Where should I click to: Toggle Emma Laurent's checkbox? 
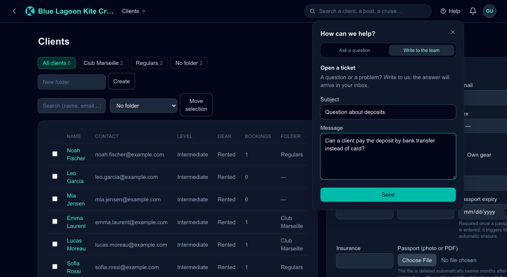(55, 221)
